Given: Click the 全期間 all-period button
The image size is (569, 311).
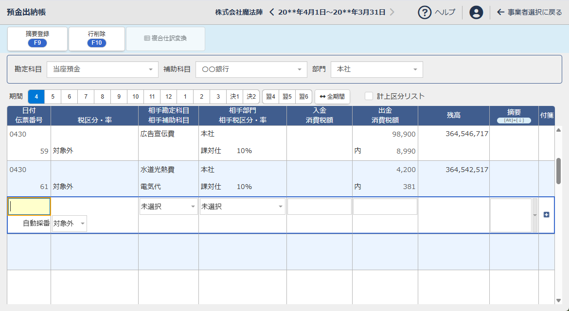Looking at the screenshot, I should tap(332, 97).
